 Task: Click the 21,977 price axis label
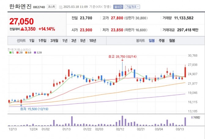point(192,84)
